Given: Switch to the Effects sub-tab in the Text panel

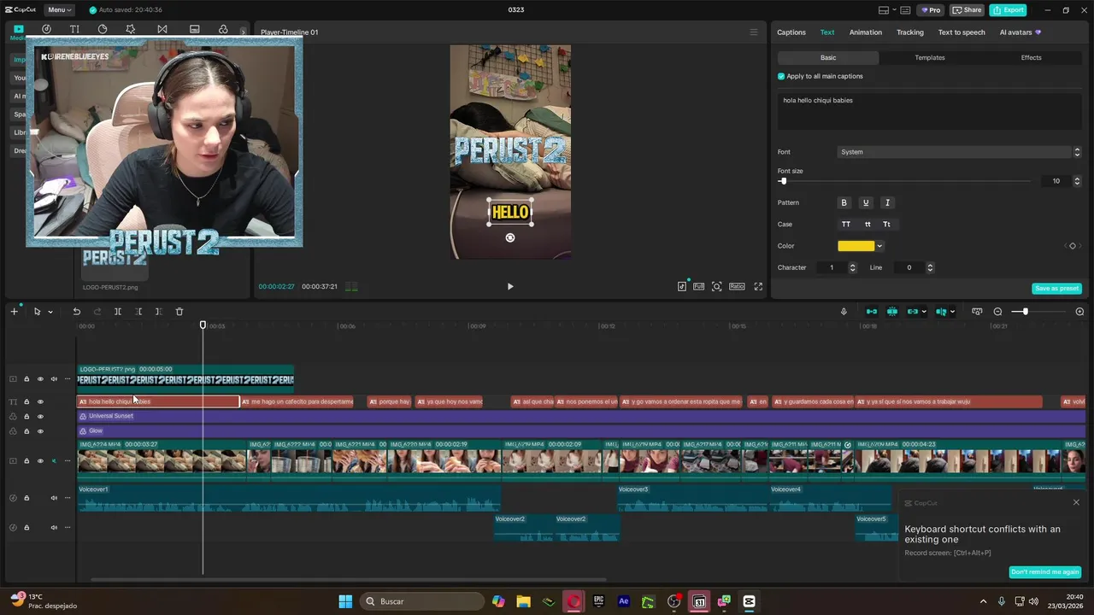Looking at the screenshot, I should tap(1032, 57).
